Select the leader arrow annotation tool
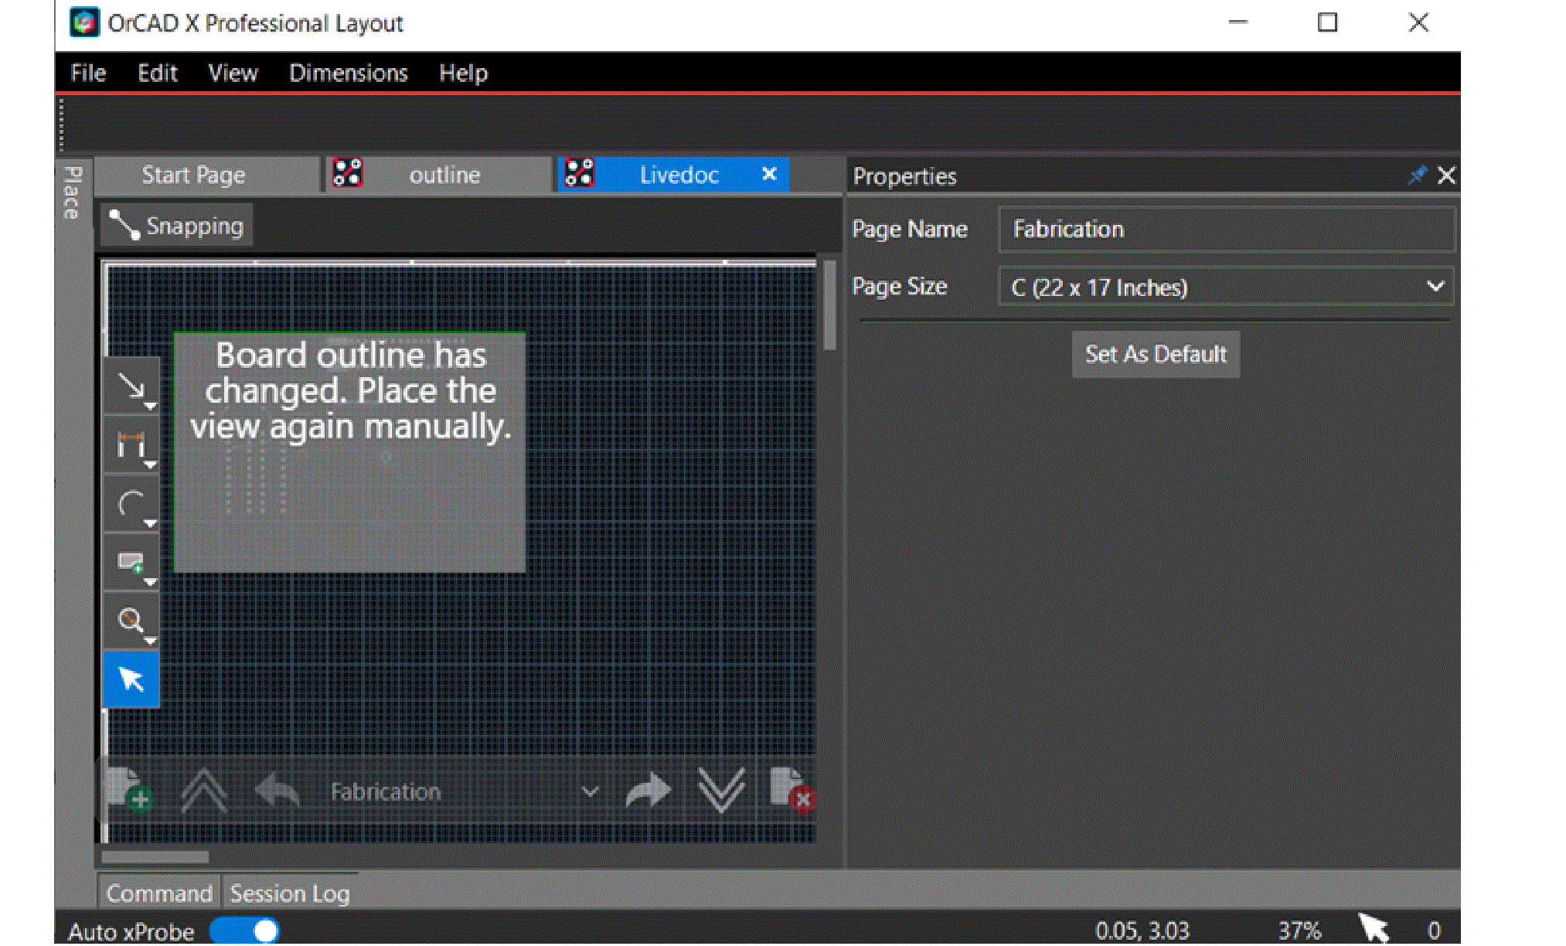 pyautogui.click(x=131, y=386)
